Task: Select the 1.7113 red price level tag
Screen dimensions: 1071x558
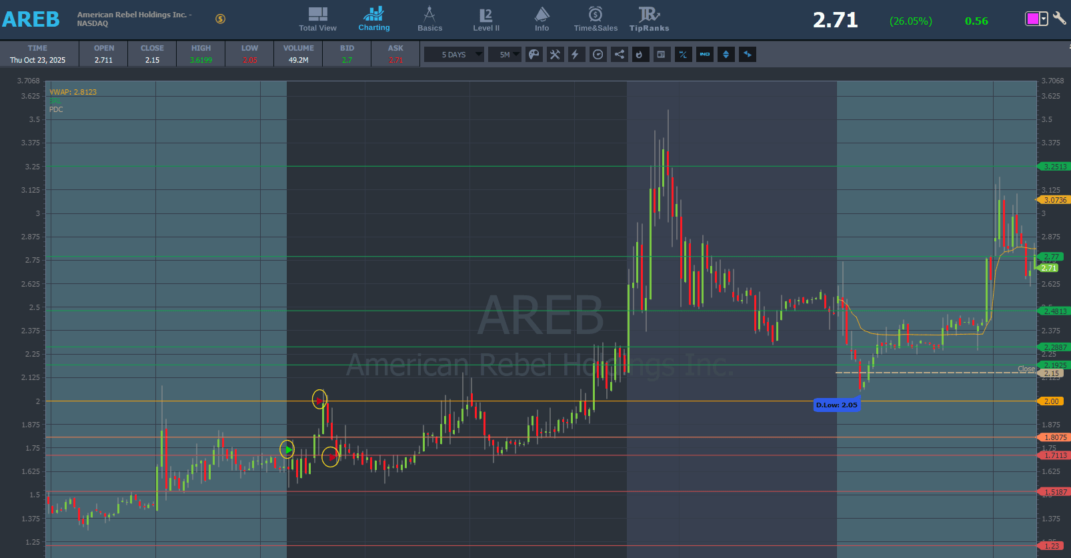Action: pyautogui.click(x=1054, y=455)
